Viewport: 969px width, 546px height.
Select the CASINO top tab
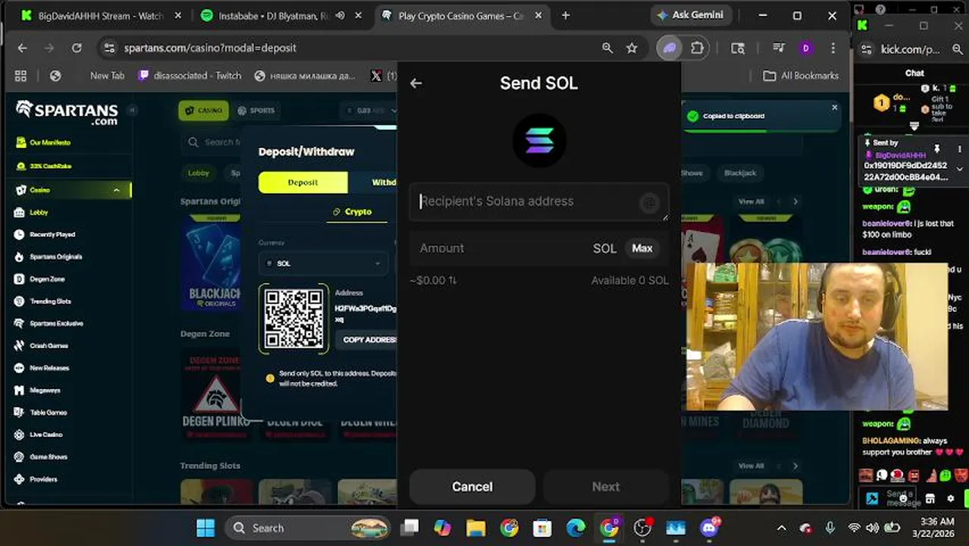click(x=203, y=111)
